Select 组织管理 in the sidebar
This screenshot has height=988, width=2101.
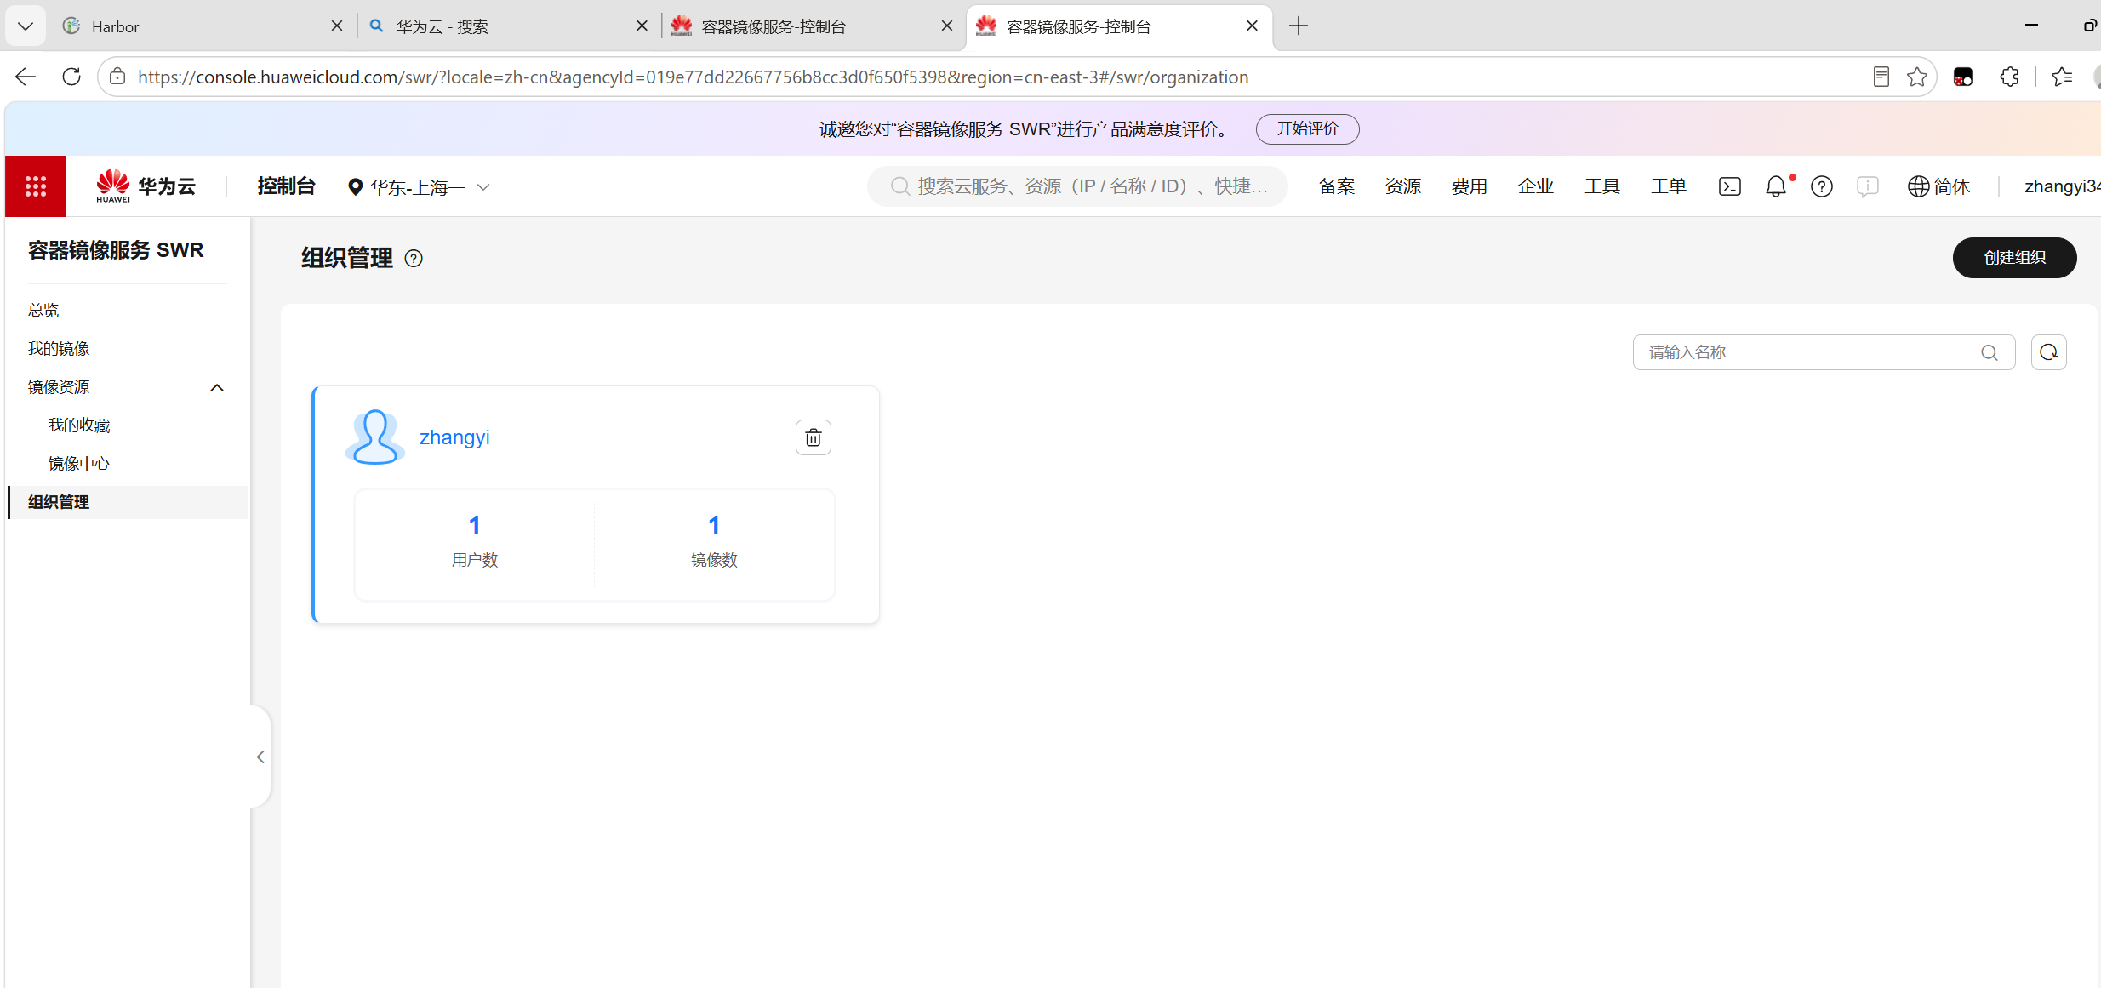pyautogui.click(x=127, y=502)
